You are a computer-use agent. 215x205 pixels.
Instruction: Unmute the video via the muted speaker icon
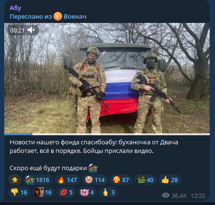click(x=32, y=30)
